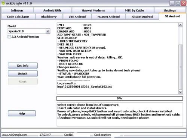Switch to the Android Utils tab
Image resolution: width=187 pixels, height=138 pixels.
click(x=52, y=10)
